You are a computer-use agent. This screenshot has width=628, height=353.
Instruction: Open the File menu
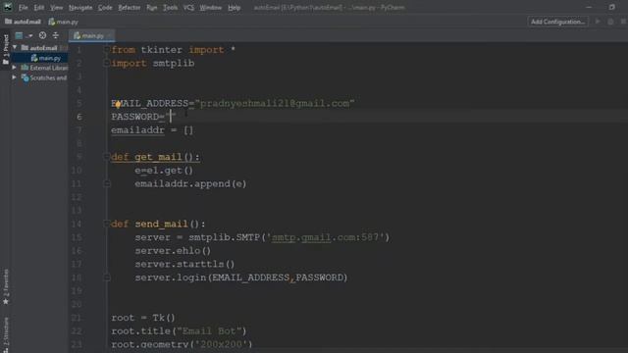tap(23, 8)
